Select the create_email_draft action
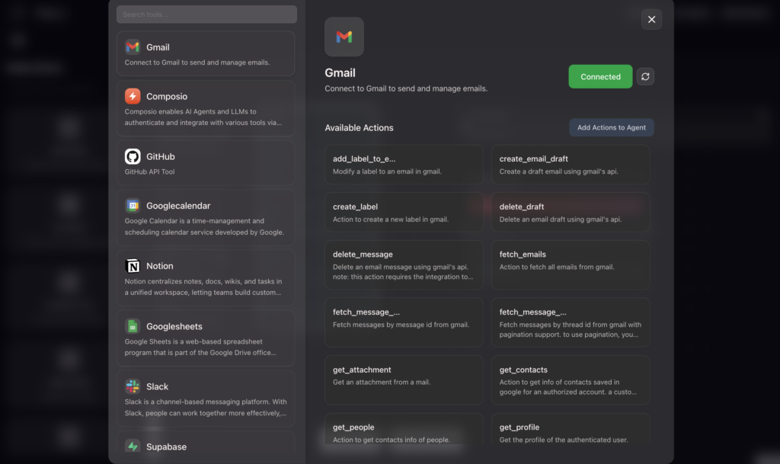The width and height of the screenshot is (780, 464). [571, 165]
